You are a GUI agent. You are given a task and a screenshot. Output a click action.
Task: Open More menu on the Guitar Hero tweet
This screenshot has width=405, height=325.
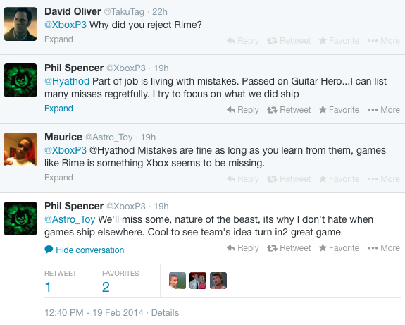[x=384, y=110]
